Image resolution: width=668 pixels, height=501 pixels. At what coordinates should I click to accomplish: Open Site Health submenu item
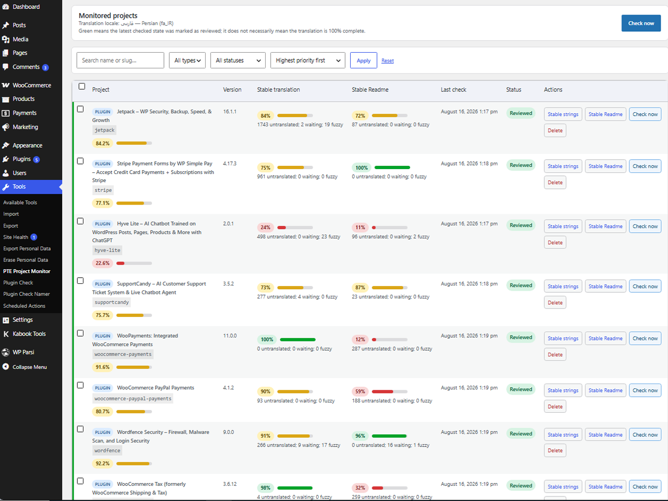click(x=16, y=237)
